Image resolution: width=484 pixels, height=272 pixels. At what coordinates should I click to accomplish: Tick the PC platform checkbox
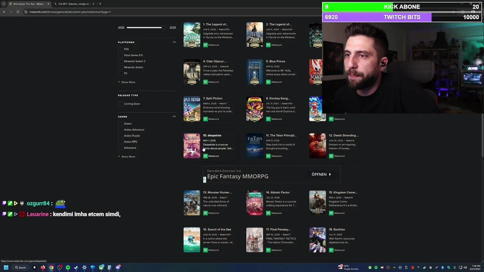pyautogui.click(x=120, y=73)
